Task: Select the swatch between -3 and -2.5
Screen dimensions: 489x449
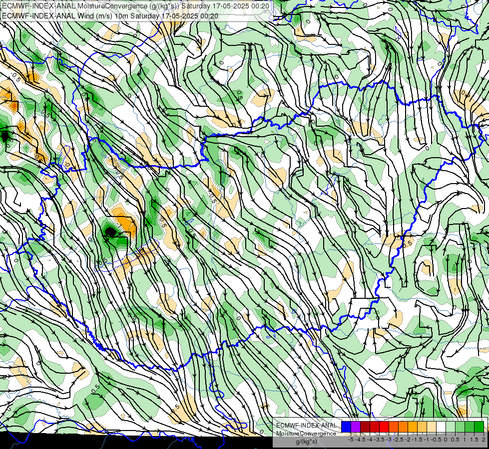Action: point(394,427)
